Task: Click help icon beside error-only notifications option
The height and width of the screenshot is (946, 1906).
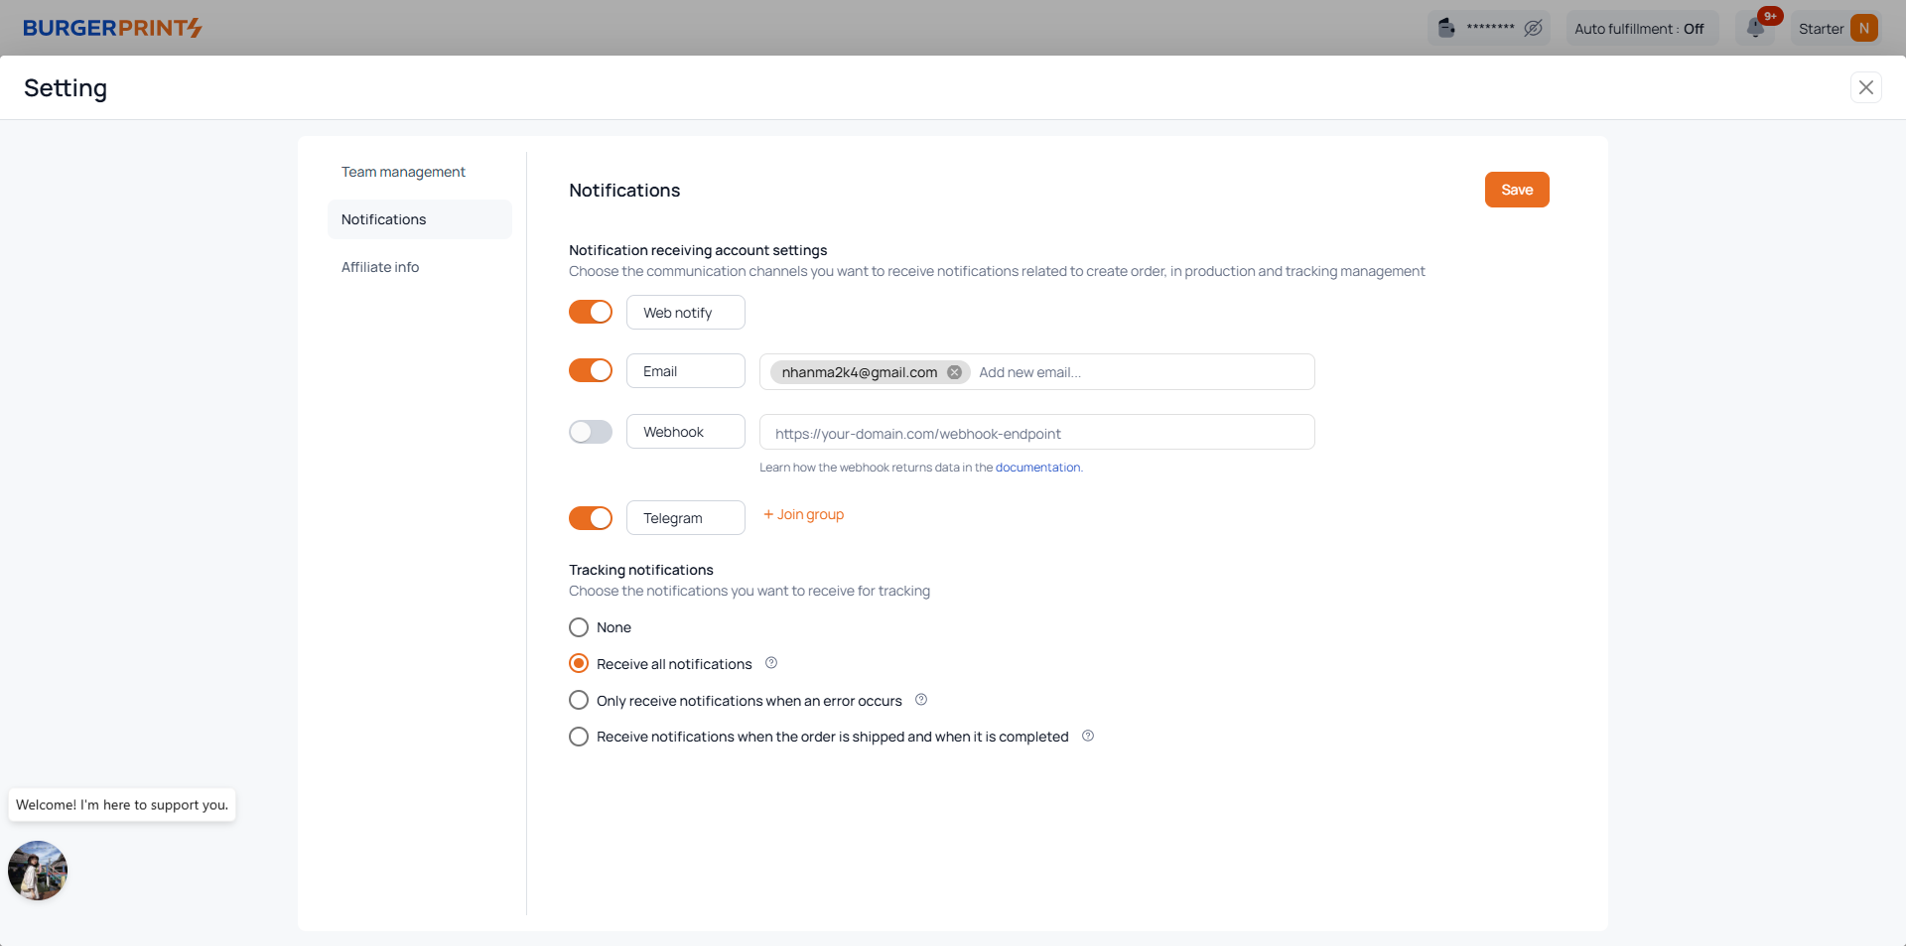Action: pyautogui.click(x=921, y=700)
